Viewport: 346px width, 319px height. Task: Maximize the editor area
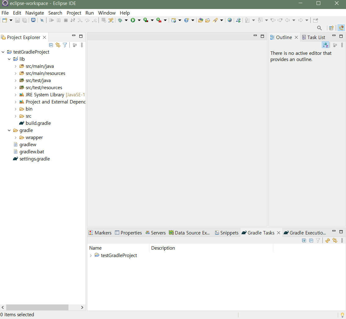click(x=262, y=37)
